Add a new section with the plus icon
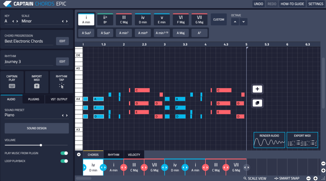This screenshot has width=326, height=181. (257, 89)
